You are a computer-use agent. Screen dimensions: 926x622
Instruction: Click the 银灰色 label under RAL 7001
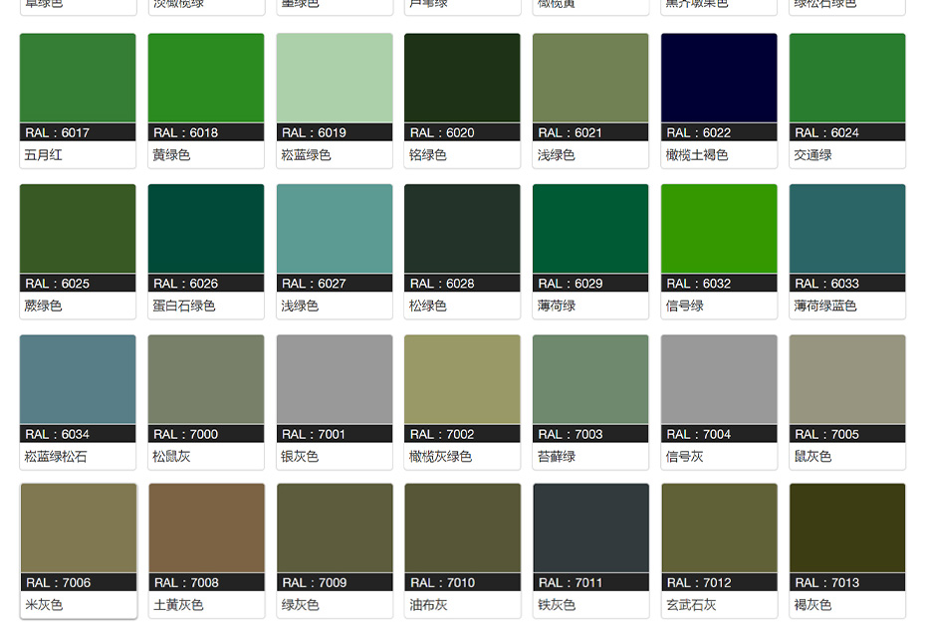click(300, 457)
